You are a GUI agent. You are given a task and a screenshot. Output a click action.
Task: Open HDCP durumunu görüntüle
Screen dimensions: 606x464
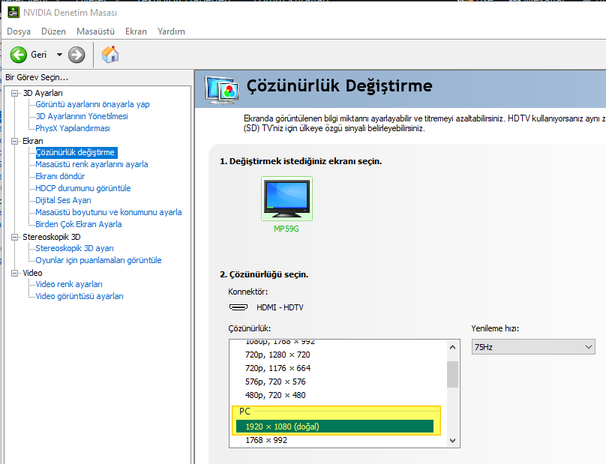(83, 188)
